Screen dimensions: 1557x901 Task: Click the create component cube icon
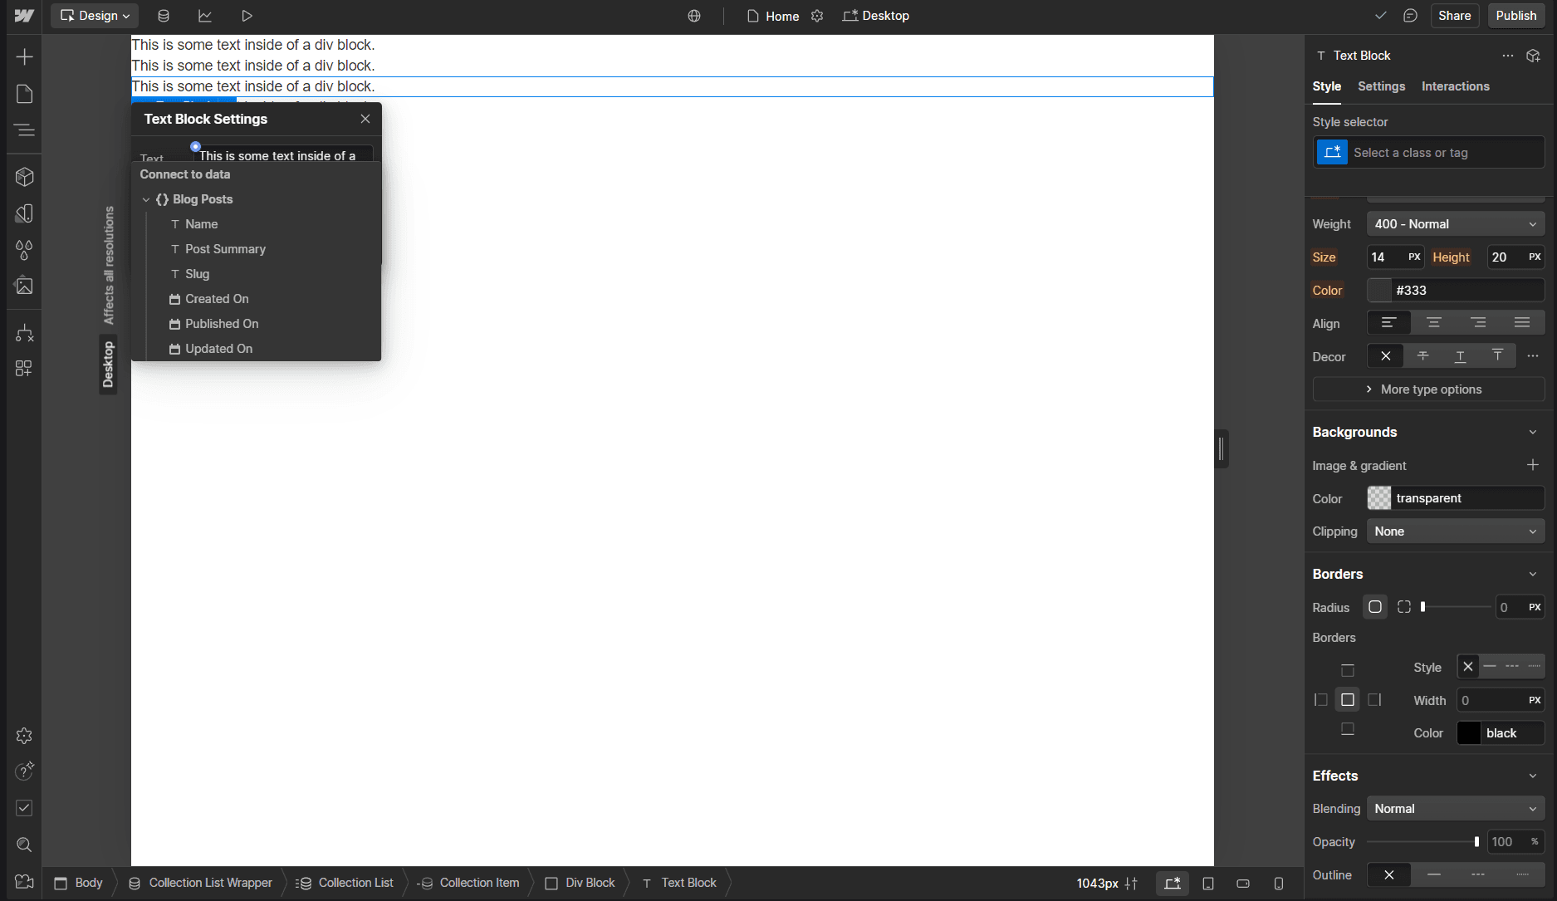pyautogui.click(x=1533, y=56)
